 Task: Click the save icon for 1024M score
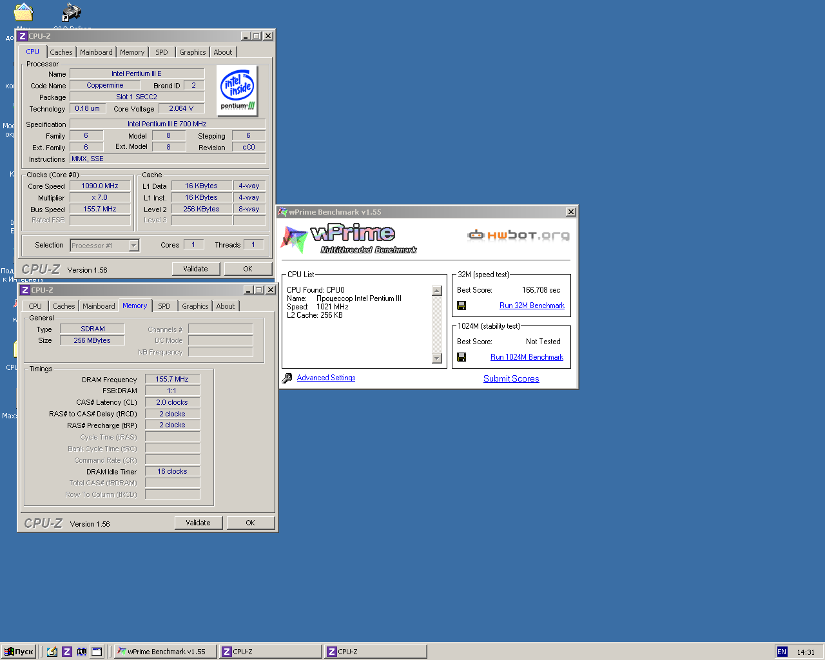pos(461,357)
